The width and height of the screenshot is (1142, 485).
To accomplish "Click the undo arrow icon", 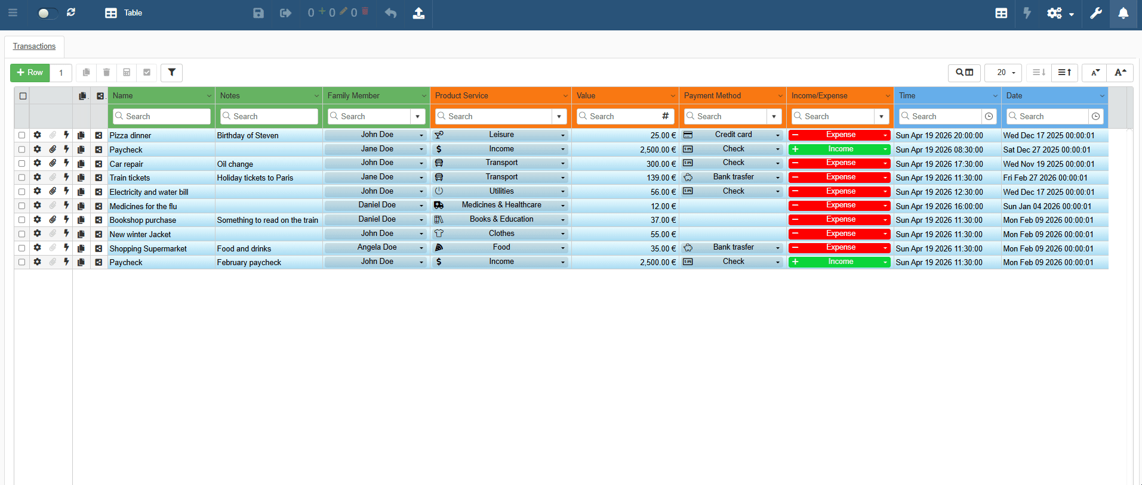I will [x=390, y=13].
